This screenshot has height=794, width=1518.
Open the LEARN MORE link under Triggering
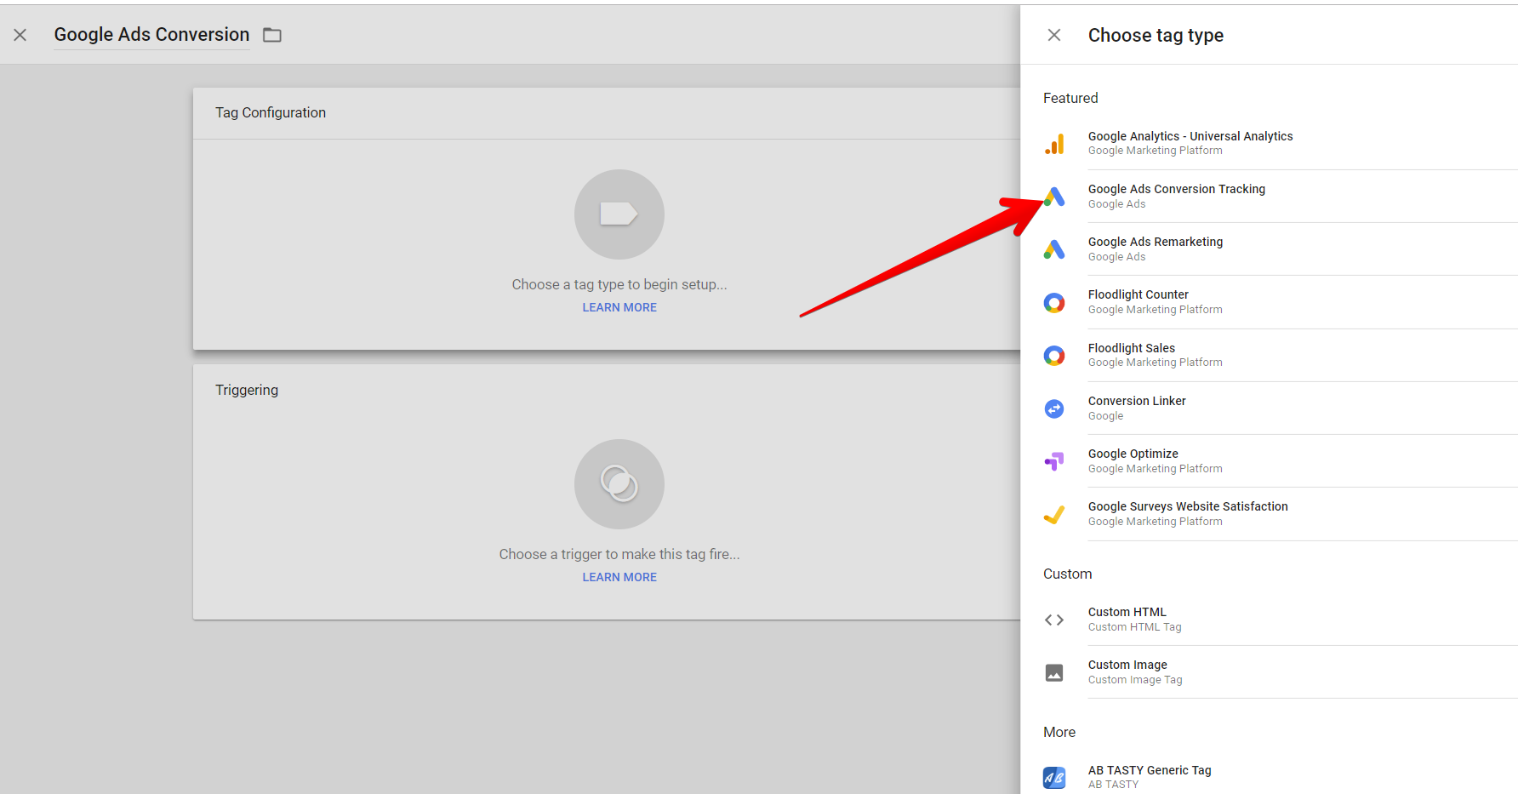pos(619,577)
